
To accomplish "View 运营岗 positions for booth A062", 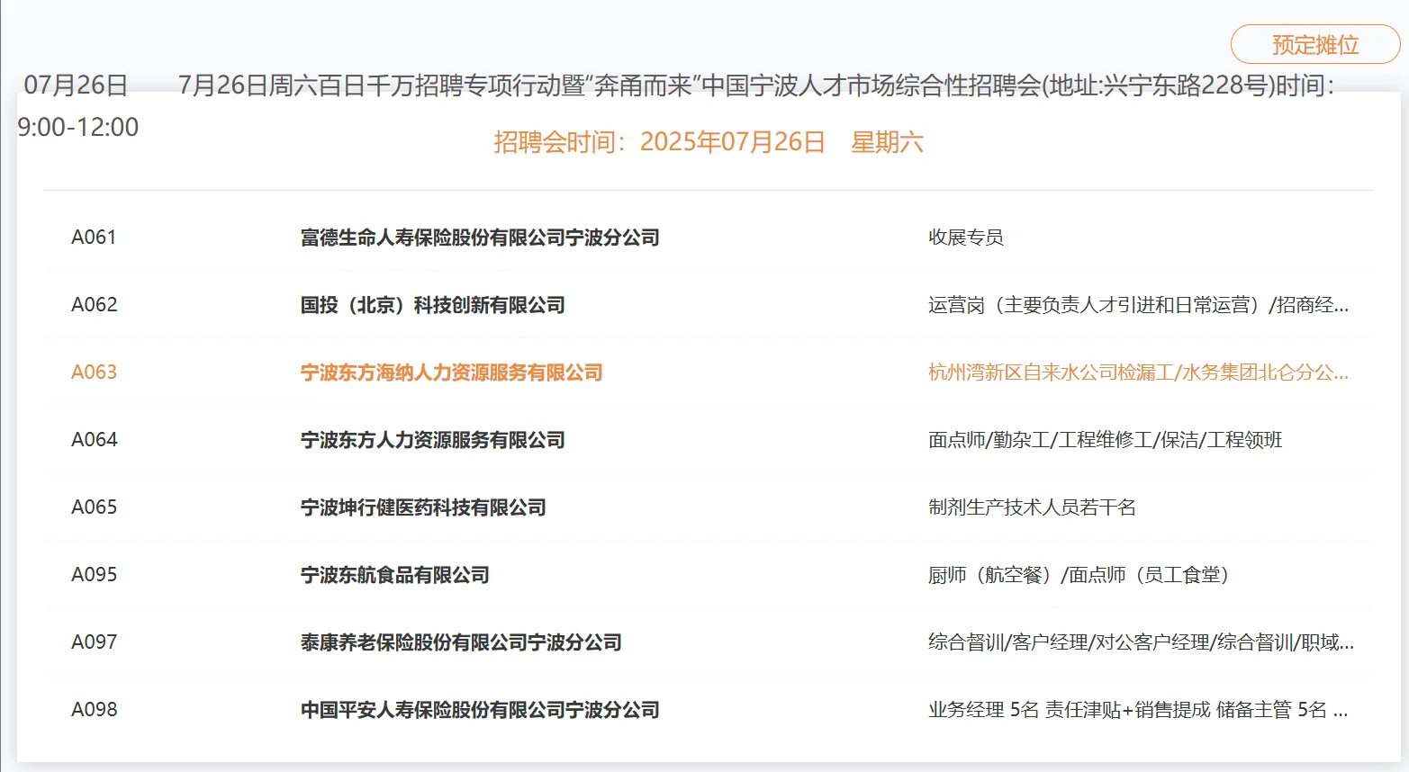I will [x=1138, y=305].
